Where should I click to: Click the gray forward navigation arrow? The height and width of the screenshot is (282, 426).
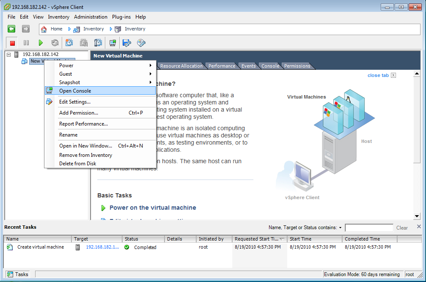click(26, 29)
